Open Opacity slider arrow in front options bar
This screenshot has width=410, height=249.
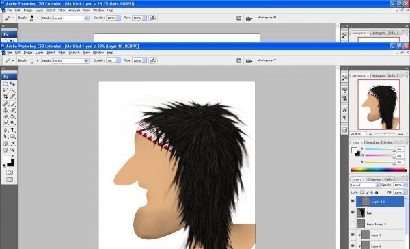tap(118, 60)
